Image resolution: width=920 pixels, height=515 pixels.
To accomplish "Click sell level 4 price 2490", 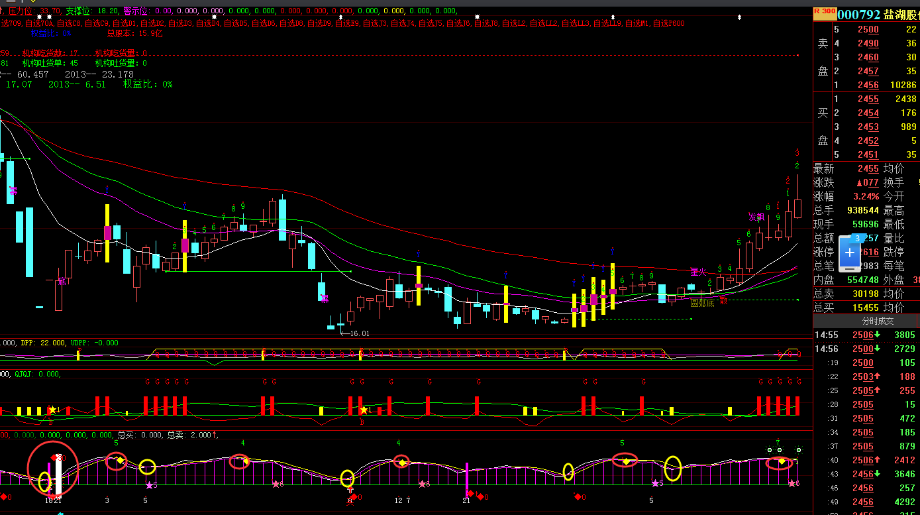I will tap(868, 43).
